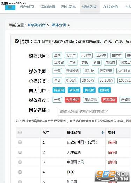Click the home icon beside 系统后台
This screenshot has width=131, height=183.
(x=29, y=25)
